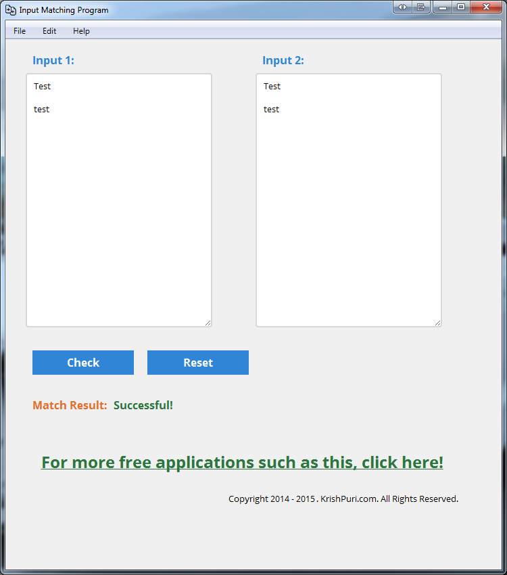Click the 'Input 2:' label
Viewport: 507px width, 575px height.
(283, 60)
